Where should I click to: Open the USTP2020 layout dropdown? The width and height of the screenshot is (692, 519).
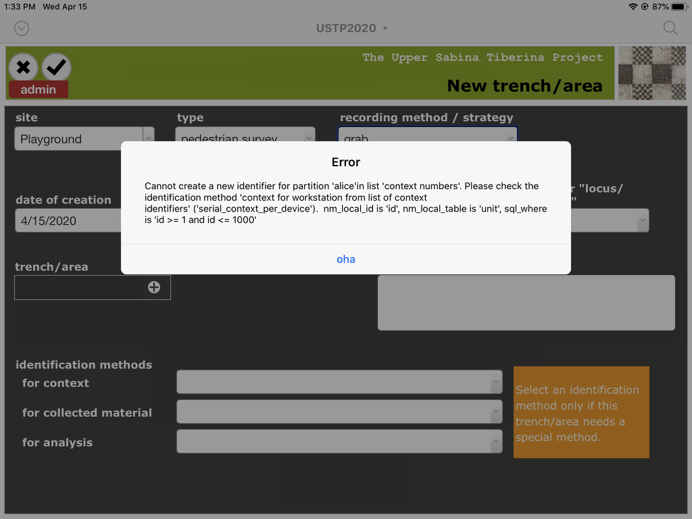[351, 28]
